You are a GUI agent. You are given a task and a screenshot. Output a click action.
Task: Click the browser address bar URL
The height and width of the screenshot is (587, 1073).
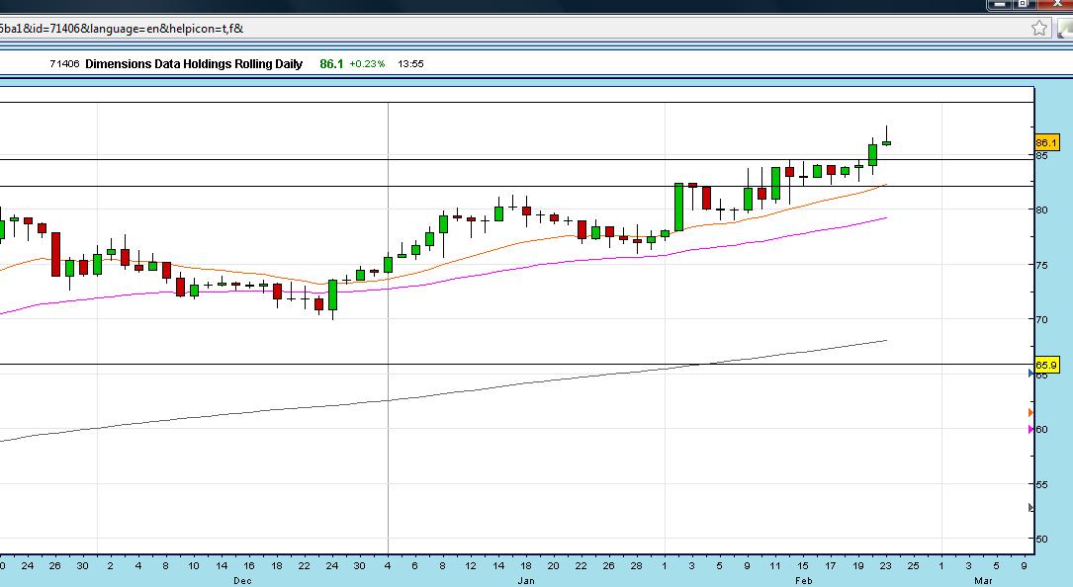(x=122, y=29)
